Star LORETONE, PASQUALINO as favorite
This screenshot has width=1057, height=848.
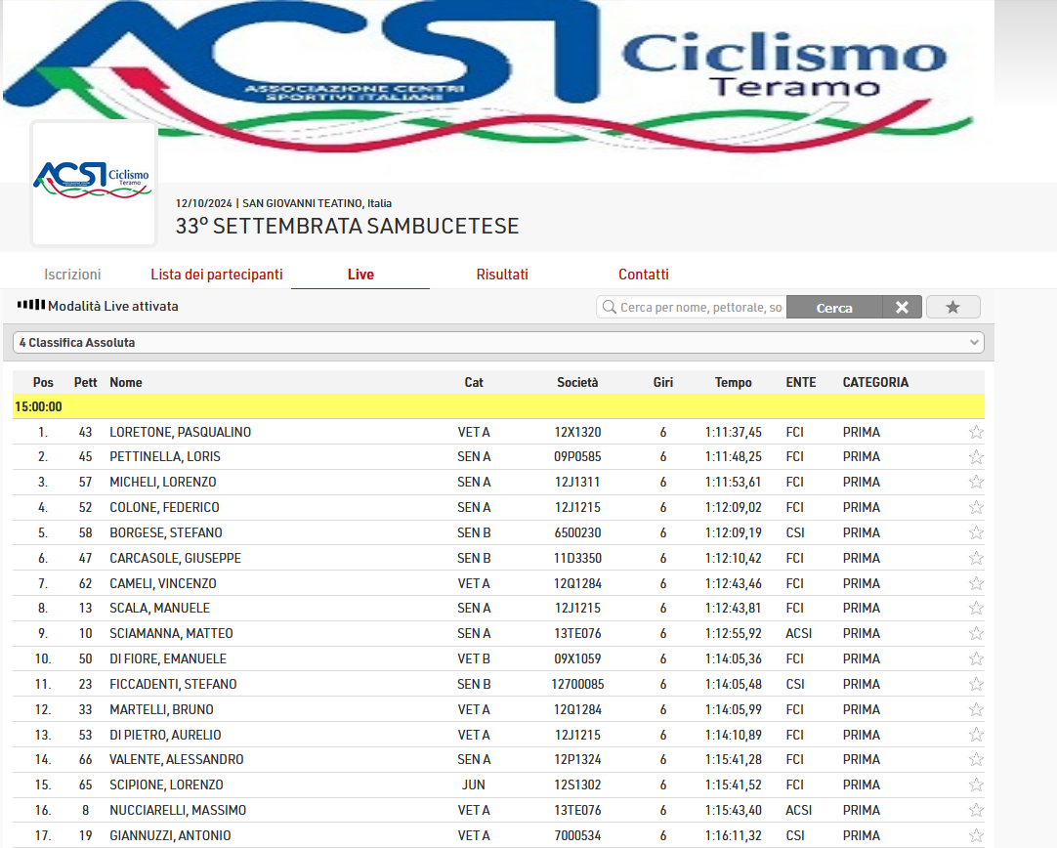click(976, 432)
